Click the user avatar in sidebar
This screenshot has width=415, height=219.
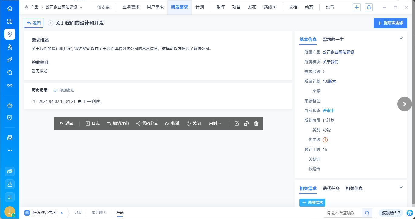(x=10, y=211)
